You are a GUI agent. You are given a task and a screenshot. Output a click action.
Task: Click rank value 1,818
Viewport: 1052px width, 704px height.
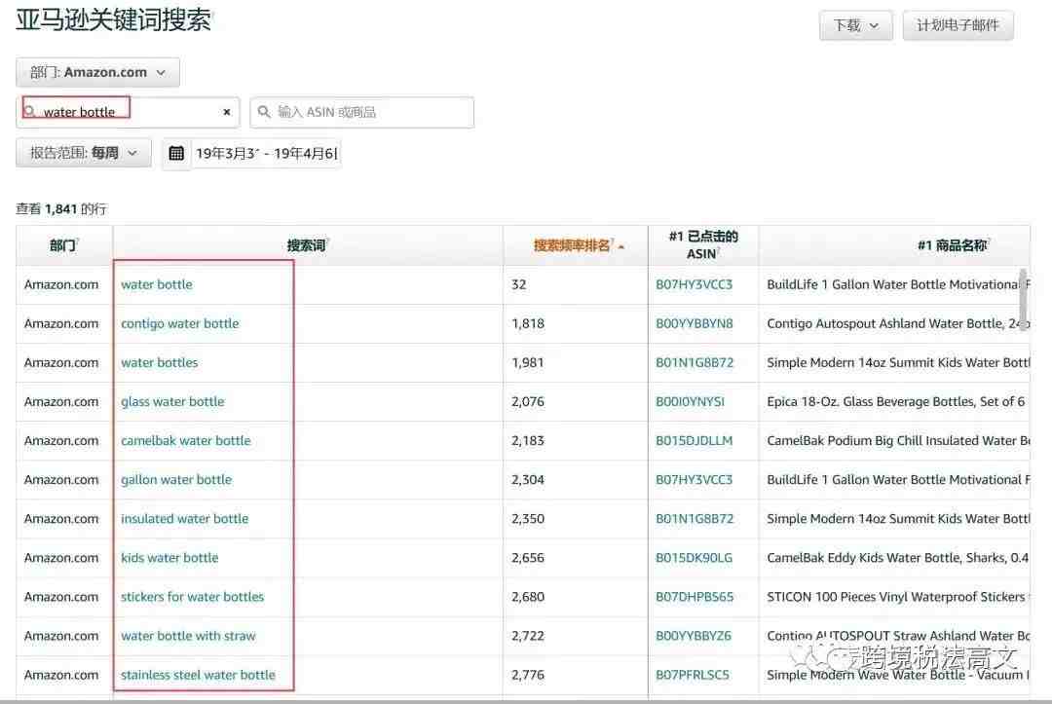click(x=528, y=323)
